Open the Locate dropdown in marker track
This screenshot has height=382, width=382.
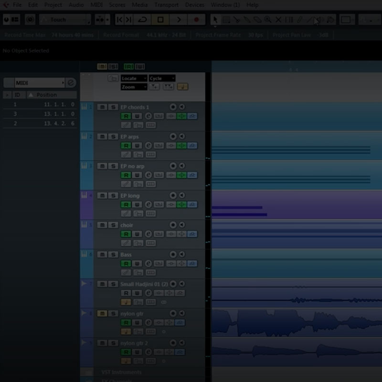134,78
